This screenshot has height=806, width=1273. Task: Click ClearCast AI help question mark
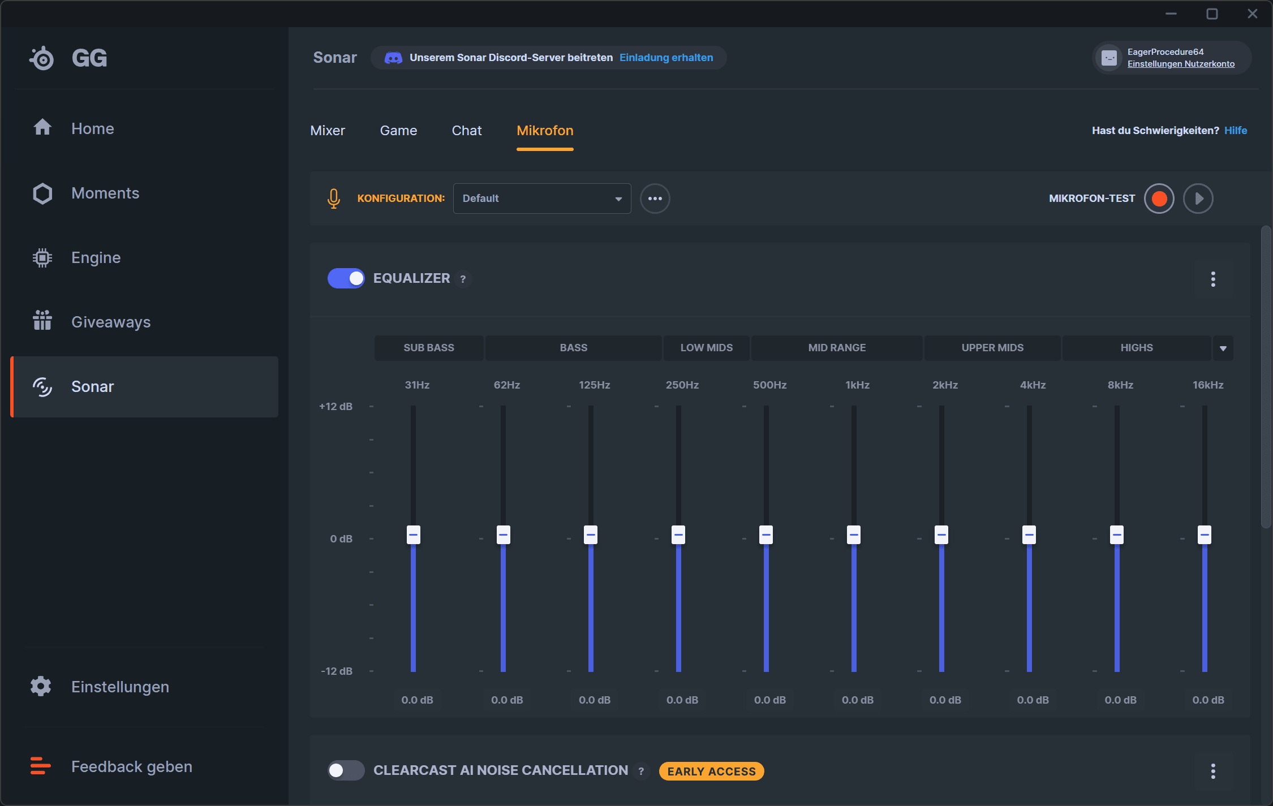(x=641, y=771)
